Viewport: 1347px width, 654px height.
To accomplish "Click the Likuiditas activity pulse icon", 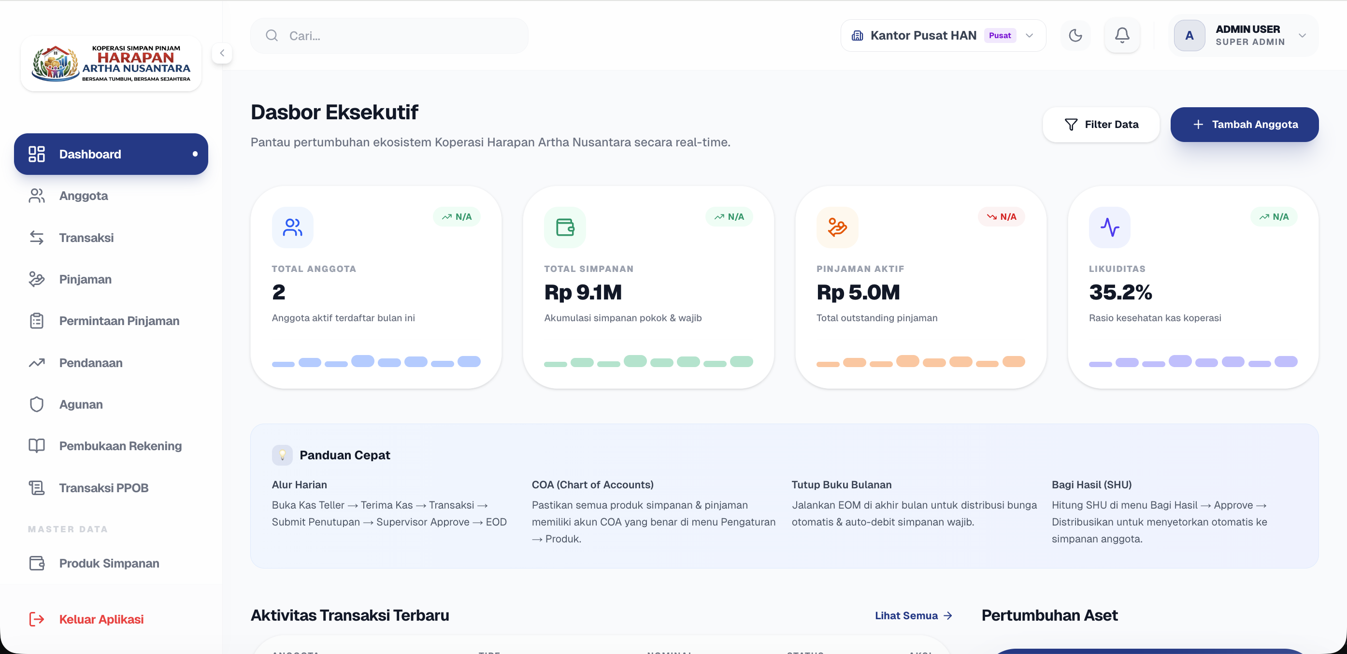I will click(x=1109, y=227).
